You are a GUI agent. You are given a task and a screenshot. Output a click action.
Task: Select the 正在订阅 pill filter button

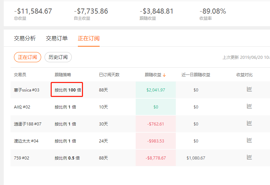(28, 57)
